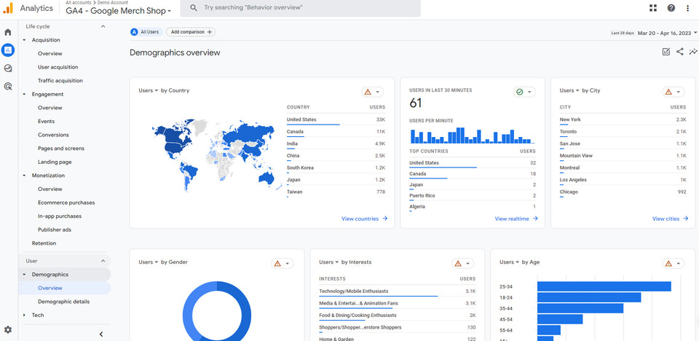
Task: Open the Insights sparkline icon
Action: click(x=693, y=52)
